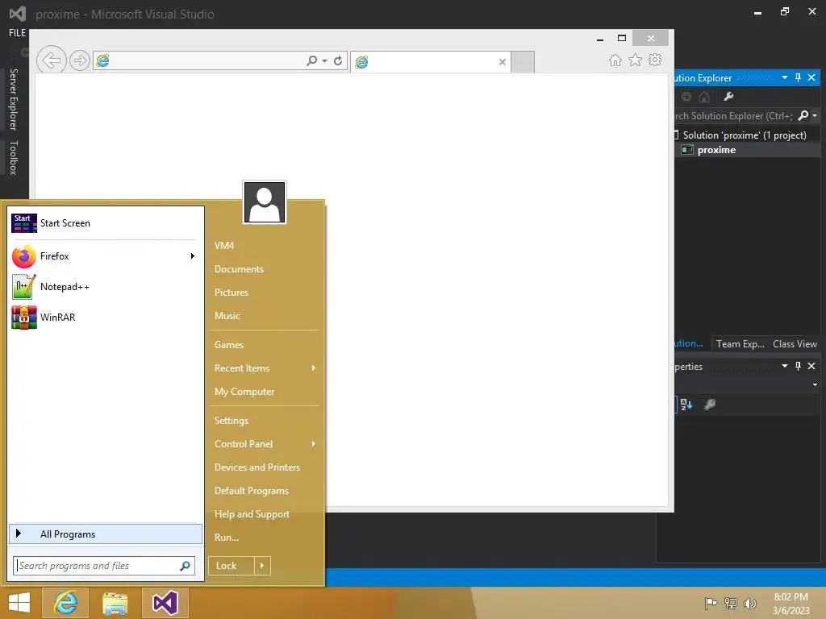This screenshot has width=826, height=619.
Task: Open the Properties object selector dropdown
Action: [815, 384]
